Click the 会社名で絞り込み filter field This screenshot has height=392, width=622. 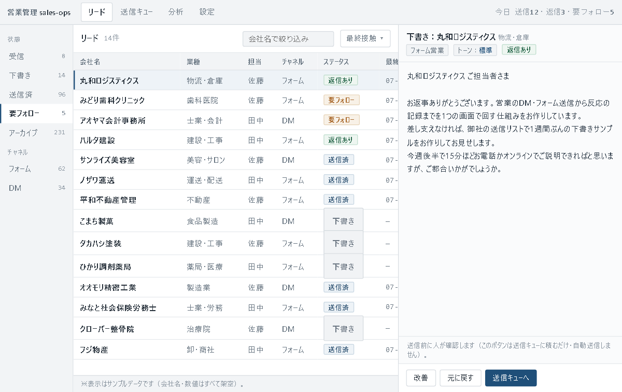point(288,38)
